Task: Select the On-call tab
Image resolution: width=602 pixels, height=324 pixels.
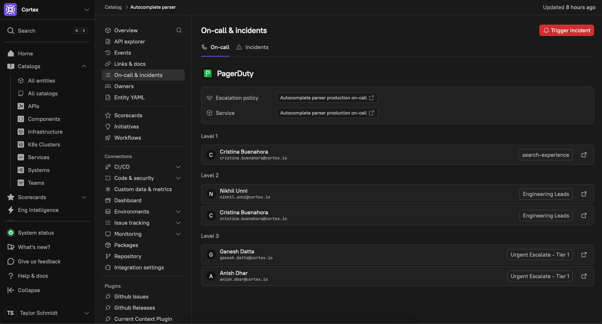Action: click(x=215, y=47)
